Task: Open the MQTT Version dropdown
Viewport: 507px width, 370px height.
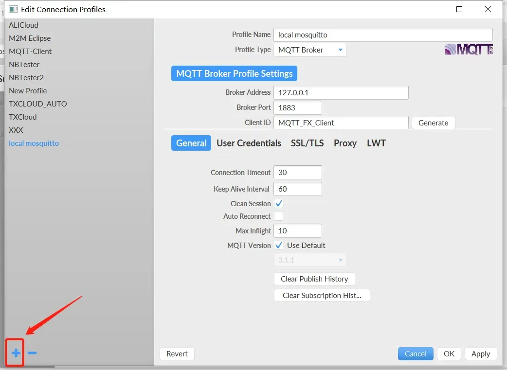Action: pyautogui.click(x=309, y=260)
